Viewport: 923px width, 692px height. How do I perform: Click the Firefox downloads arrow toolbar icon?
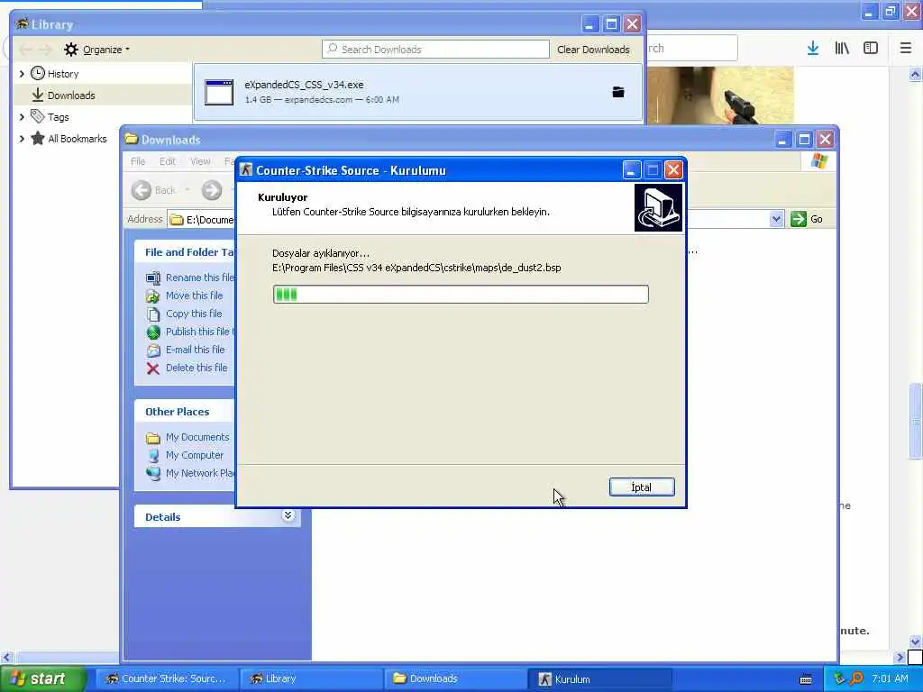[813, 49]
